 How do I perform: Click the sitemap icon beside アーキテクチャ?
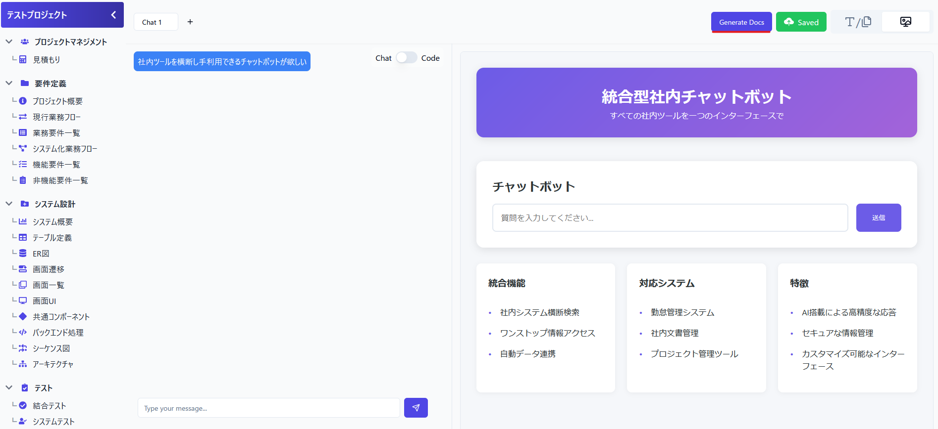[x=23, y=364]
